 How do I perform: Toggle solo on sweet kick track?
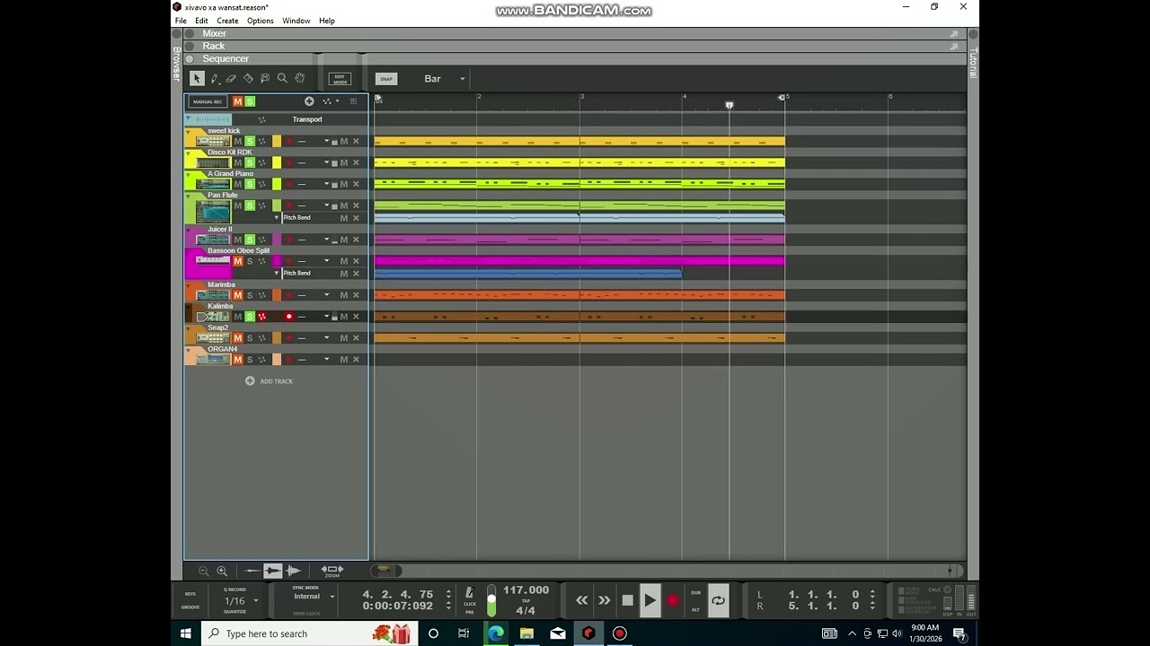[250, 141]
